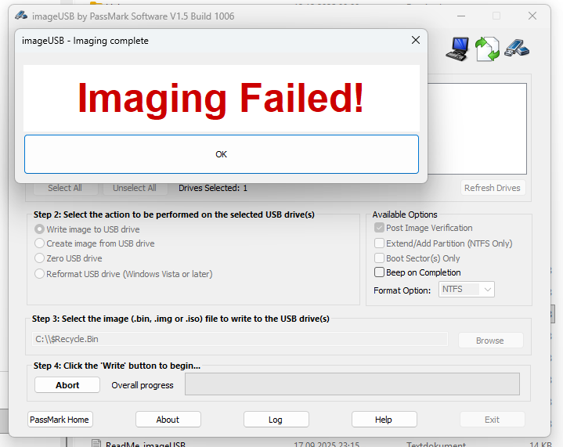Image resolution: width=563 pixels, height=447 pixels.
Task: Close the imageUSB main window
Action: pos(532,16)
